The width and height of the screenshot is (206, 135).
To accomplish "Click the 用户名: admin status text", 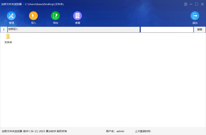I will coord(115,131).
